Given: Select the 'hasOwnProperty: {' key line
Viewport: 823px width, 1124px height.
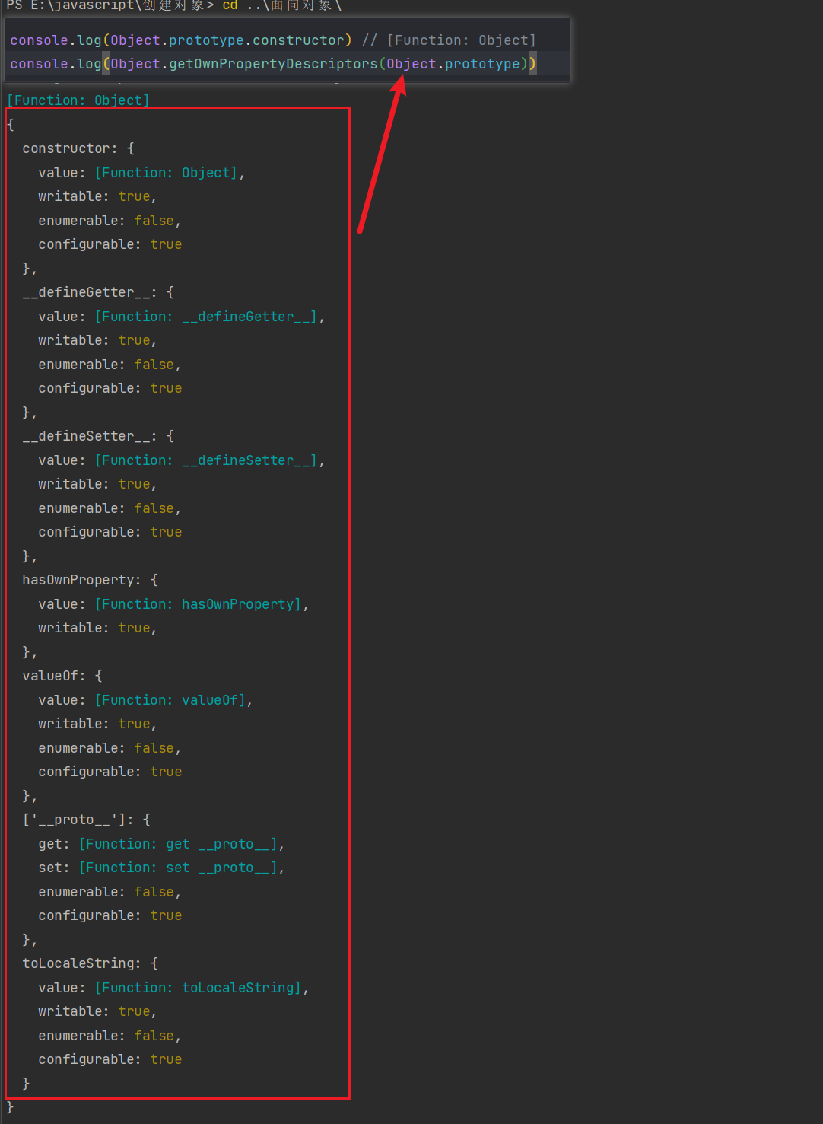Looking at the screenshot, I should (x=91, y=580).
